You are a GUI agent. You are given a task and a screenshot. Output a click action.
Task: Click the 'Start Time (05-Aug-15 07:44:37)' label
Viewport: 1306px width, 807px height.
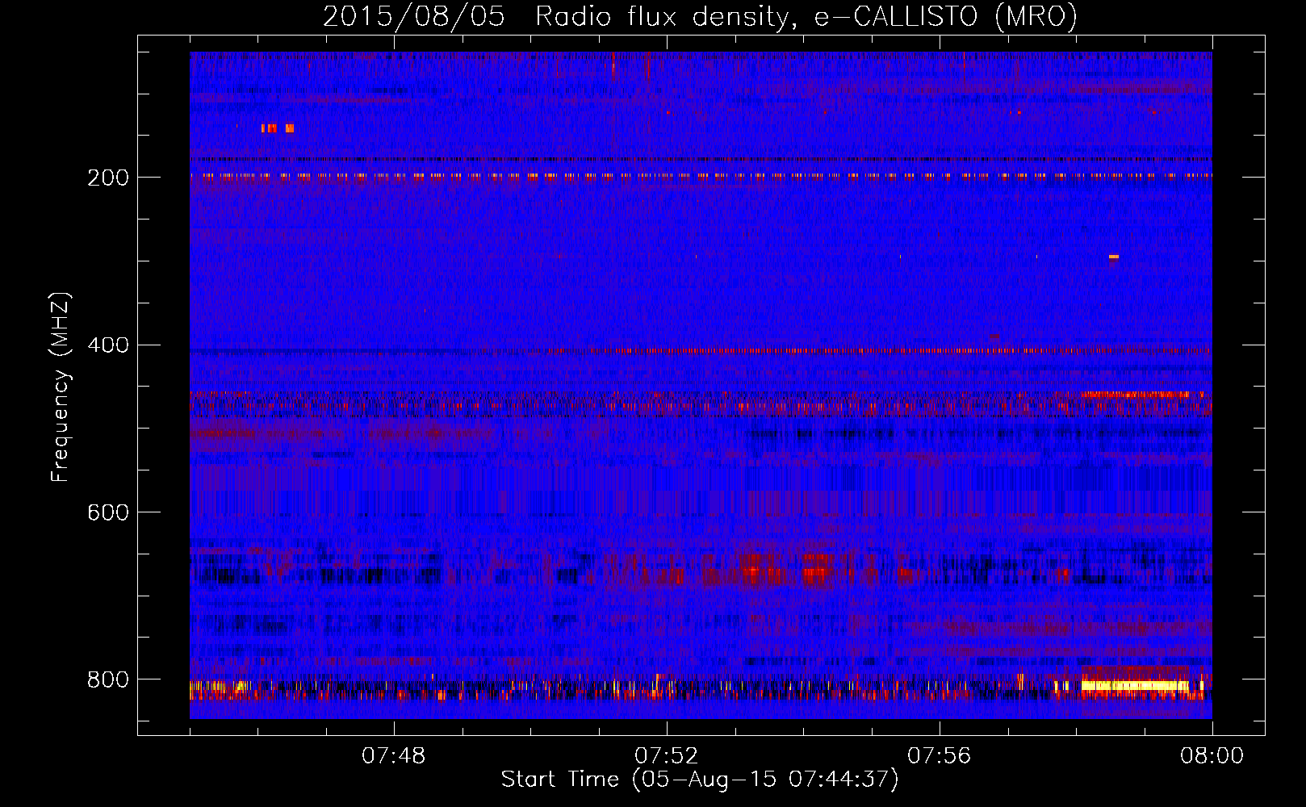(x=700, y=780)
